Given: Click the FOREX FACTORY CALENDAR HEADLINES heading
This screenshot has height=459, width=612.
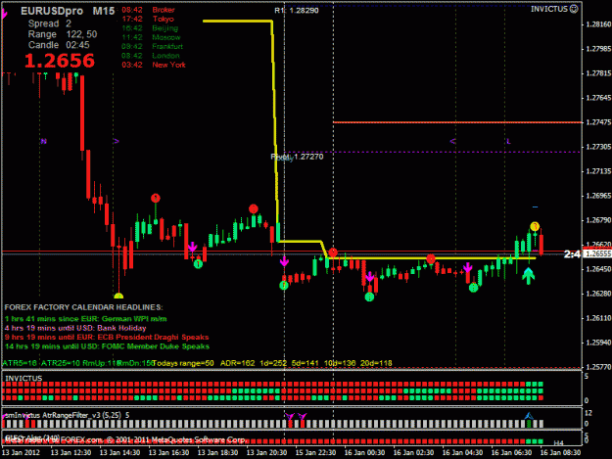Looking at the screenshot, I should pos(83,307).
